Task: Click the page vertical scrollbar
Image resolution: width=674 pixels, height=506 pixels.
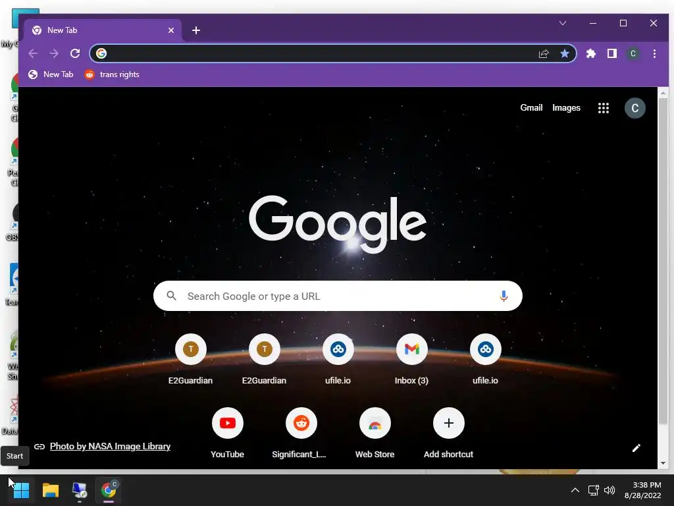Action: tap(663, 261)
